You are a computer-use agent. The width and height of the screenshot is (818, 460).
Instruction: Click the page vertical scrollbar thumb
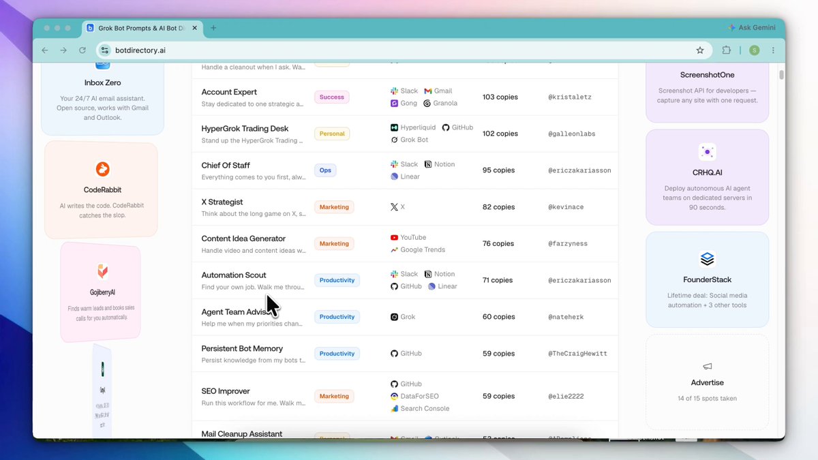(x=781, y=75)
